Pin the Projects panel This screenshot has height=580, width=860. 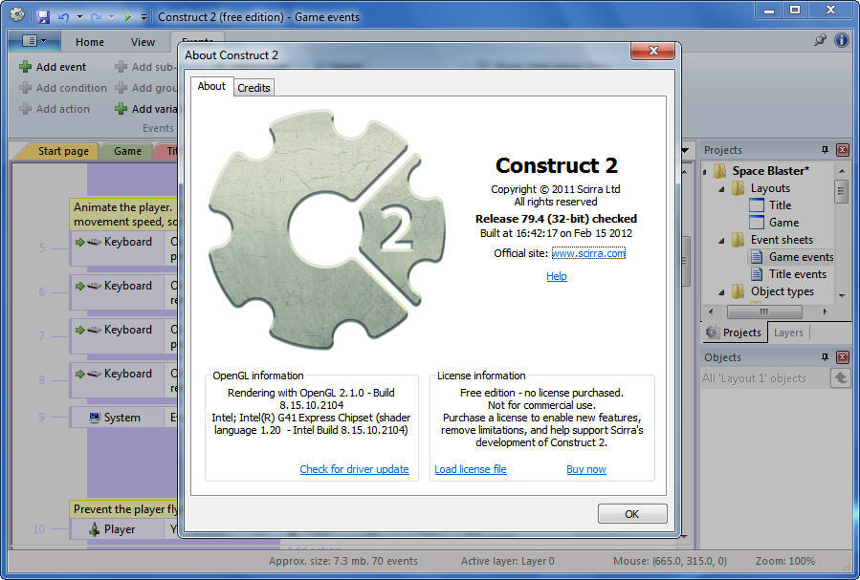[x=825, y=149]
